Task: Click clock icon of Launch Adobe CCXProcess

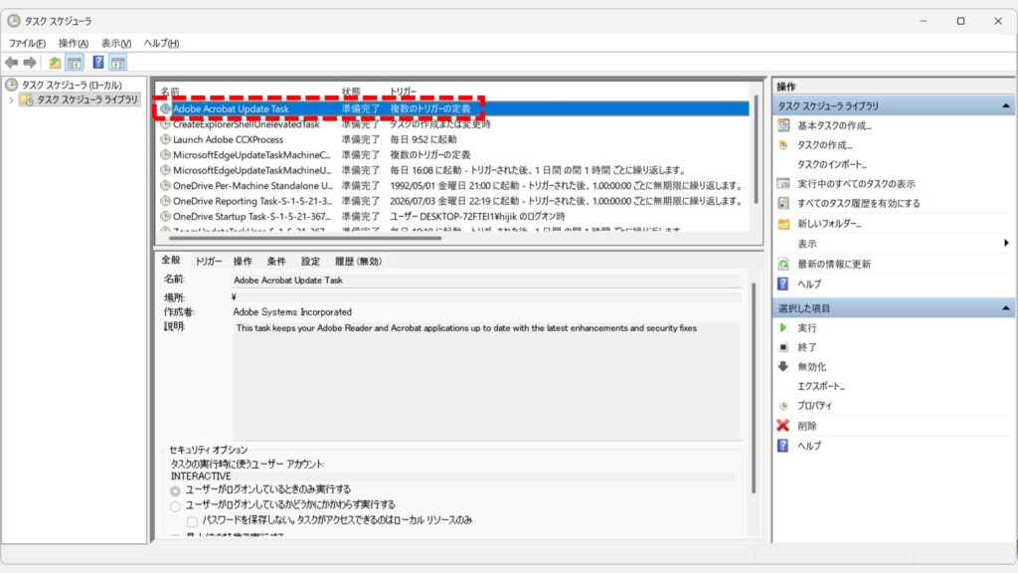Action: (x=166, y=139)
